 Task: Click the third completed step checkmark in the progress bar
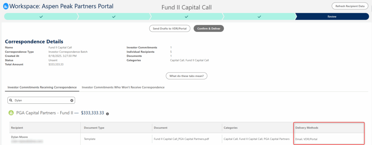coord(186,17)
